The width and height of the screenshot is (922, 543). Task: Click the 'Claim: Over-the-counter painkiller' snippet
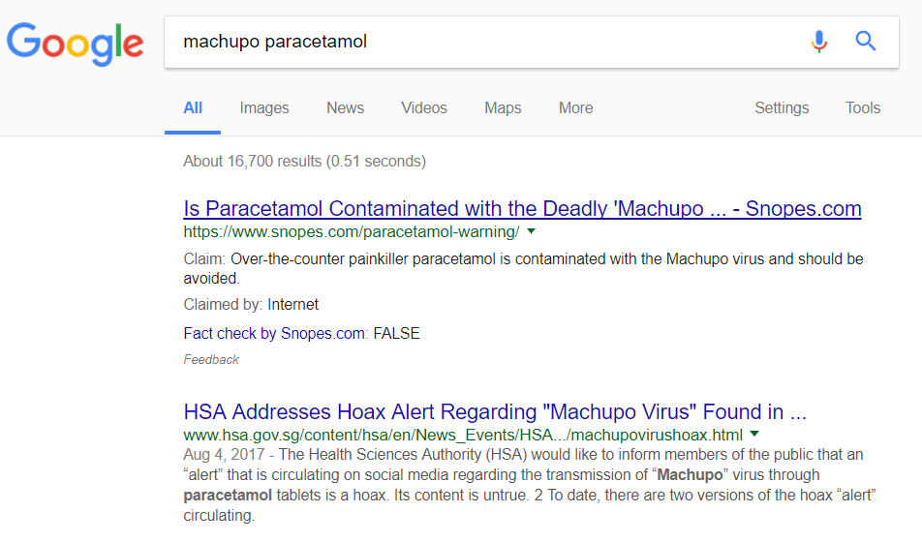pyautogui.click(x=523, y=268)
